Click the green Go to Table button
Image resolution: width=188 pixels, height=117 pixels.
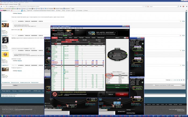117,85
